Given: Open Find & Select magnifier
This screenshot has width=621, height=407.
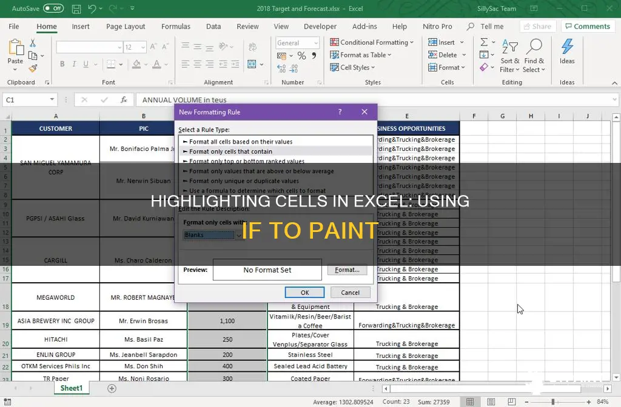Looking at the screenshot, I should pyautogui.click(x=534, y=56).
